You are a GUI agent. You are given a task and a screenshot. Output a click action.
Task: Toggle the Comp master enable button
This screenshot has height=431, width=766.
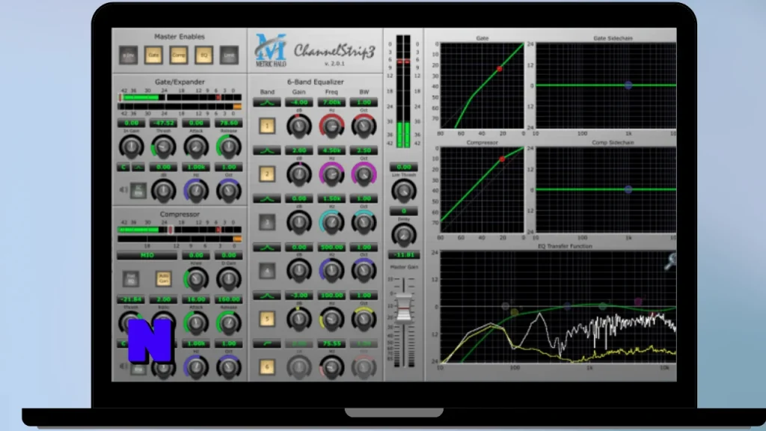[179, 55]
